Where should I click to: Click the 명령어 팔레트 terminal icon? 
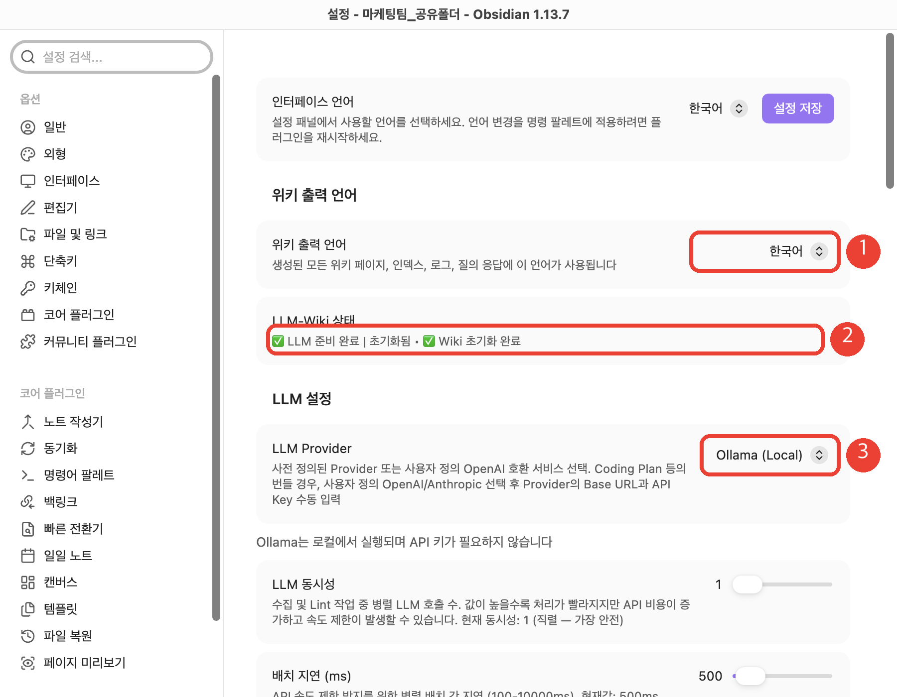tap(28, 475)
